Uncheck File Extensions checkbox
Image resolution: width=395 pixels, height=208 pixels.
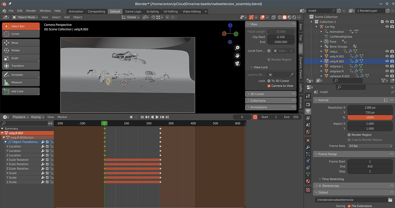click(x=349, y=206)
